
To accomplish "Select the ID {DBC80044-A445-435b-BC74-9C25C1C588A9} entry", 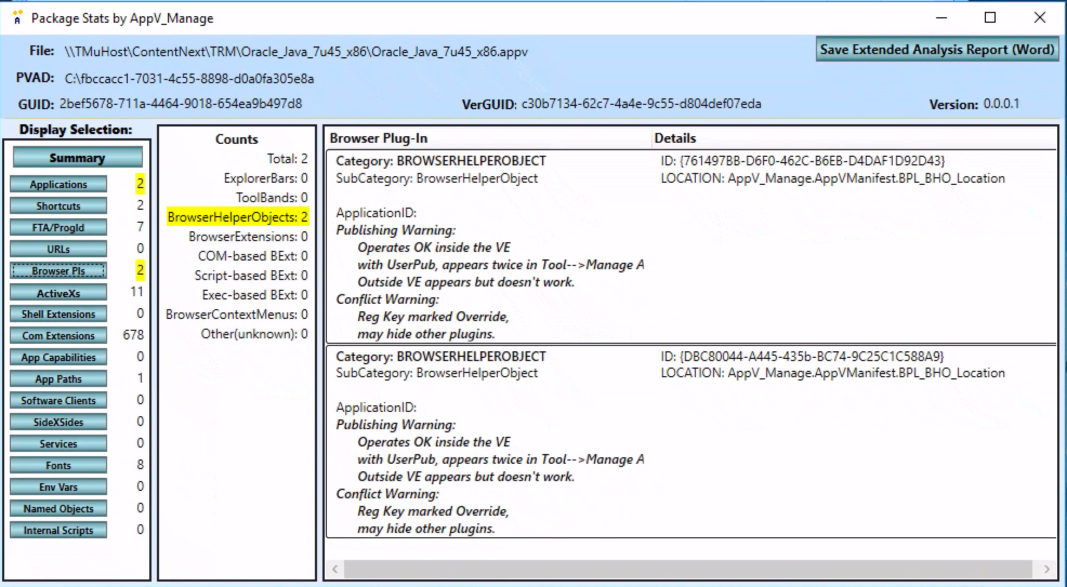I will [x=802, y=356].
